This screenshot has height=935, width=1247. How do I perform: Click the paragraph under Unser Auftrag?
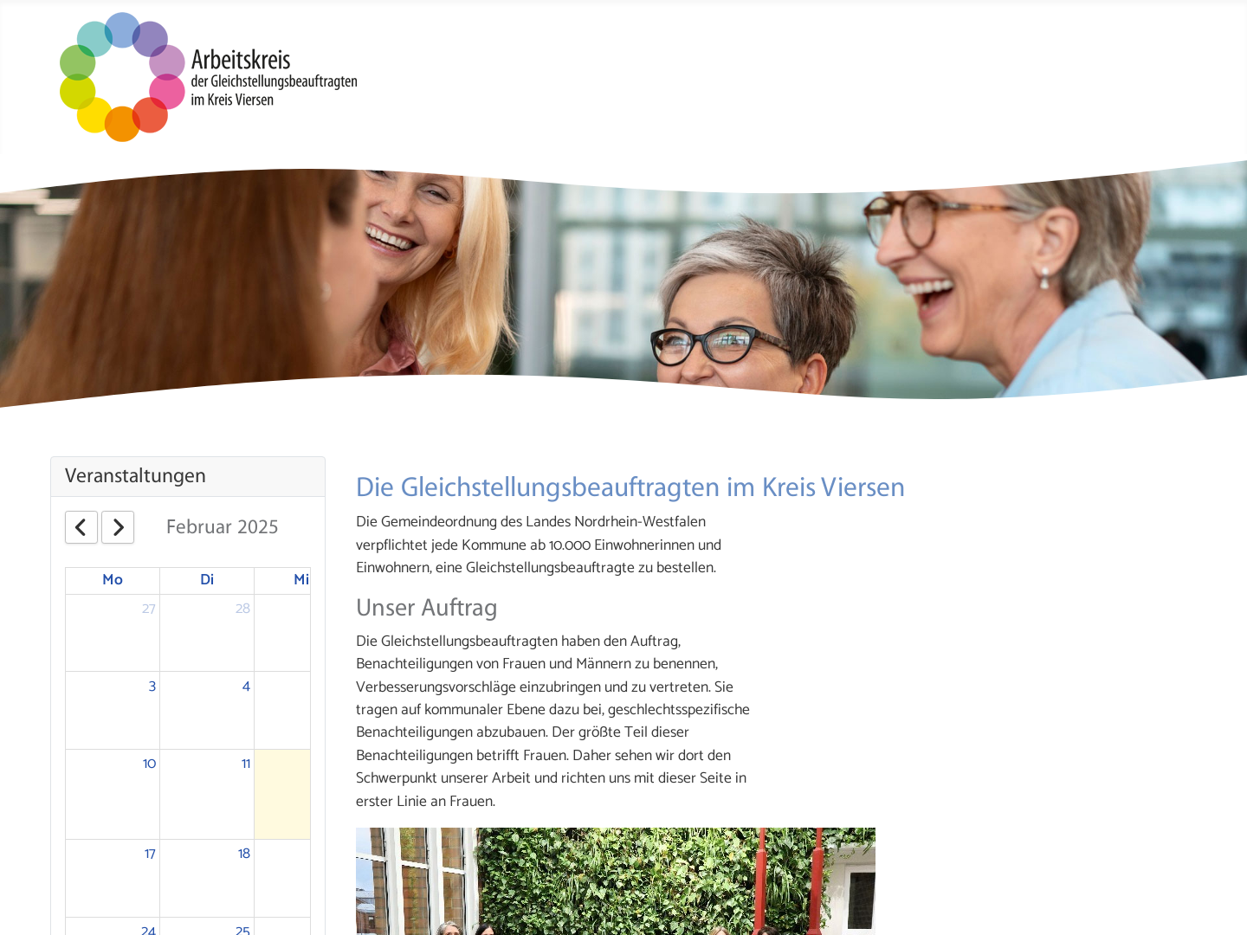(x=553, y=721)
